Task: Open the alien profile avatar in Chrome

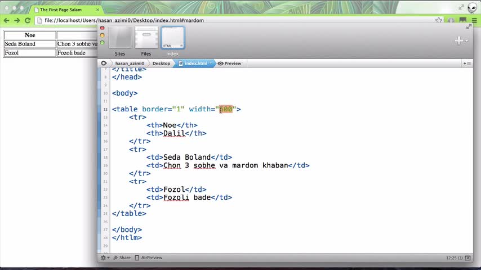Action: tap(472, 8)
